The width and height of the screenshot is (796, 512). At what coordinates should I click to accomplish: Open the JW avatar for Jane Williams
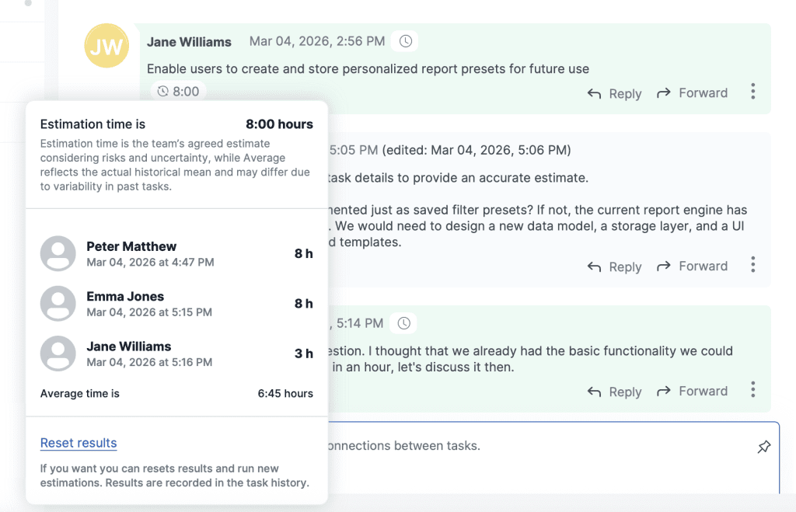(x=106, y=46)
